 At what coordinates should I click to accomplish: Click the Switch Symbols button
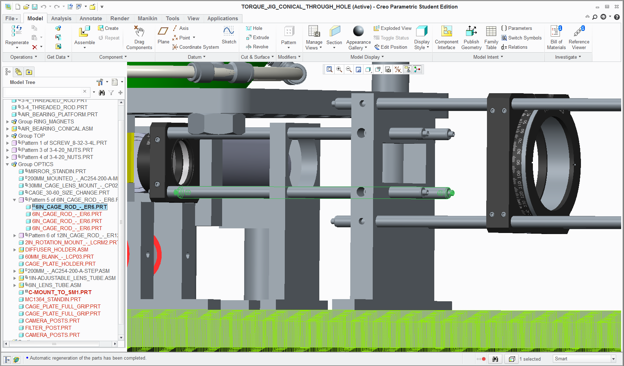[x=521, y=38]
